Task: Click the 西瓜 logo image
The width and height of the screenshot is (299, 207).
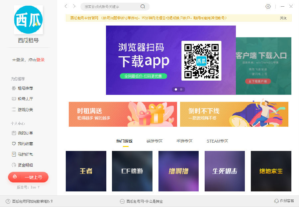Action: click(28, 20)
